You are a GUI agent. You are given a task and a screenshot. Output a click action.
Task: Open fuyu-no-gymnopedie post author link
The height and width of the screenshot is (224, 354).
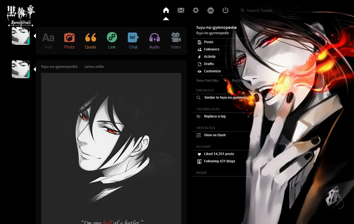59,67
